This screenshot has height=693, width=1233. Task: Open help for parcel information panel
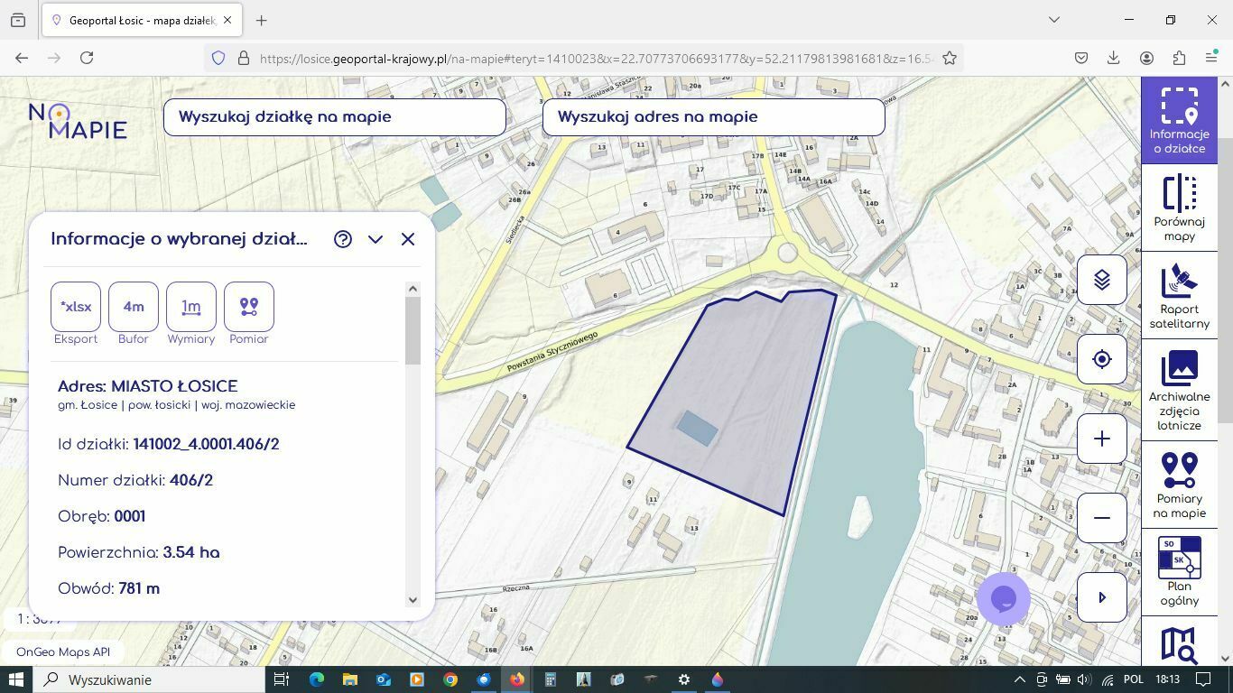[342, 239]
